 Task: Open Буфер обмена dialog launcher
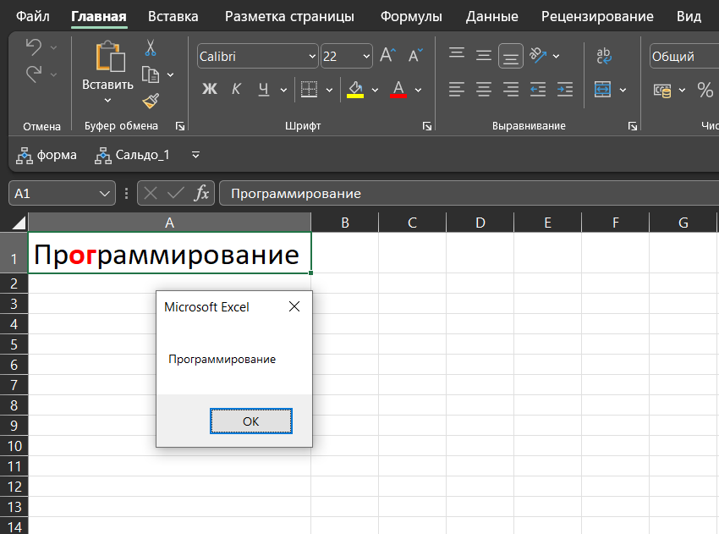(180, 126)
